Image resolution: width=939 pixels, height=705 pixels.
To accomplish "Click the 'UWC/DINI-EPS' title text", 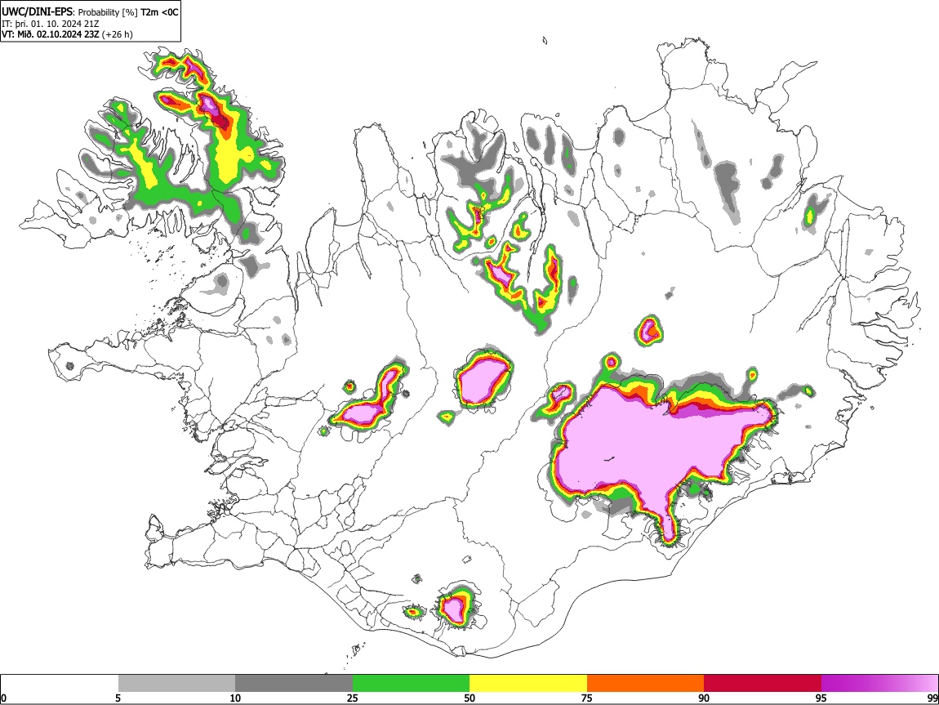I will point(38,12).
